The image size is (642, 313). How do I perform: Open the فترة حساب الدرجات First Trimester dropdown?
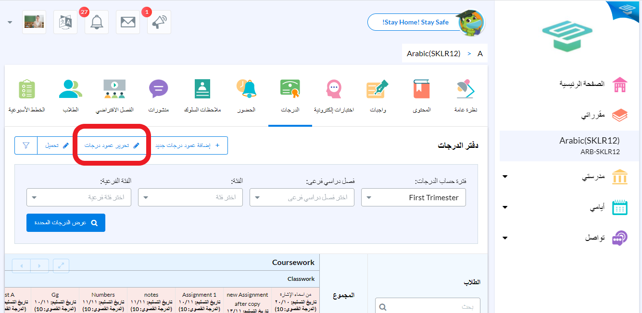414,197
